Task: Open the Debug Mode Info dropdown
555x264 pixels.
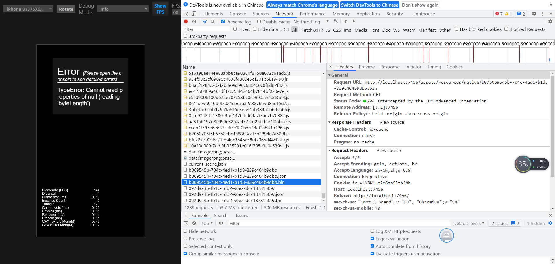Action: point(123,9)
